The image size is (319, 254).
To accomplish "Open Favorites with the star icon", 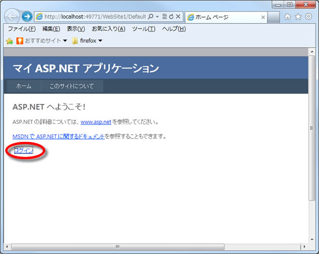I will pyautogui.click(x=298, y=17).
